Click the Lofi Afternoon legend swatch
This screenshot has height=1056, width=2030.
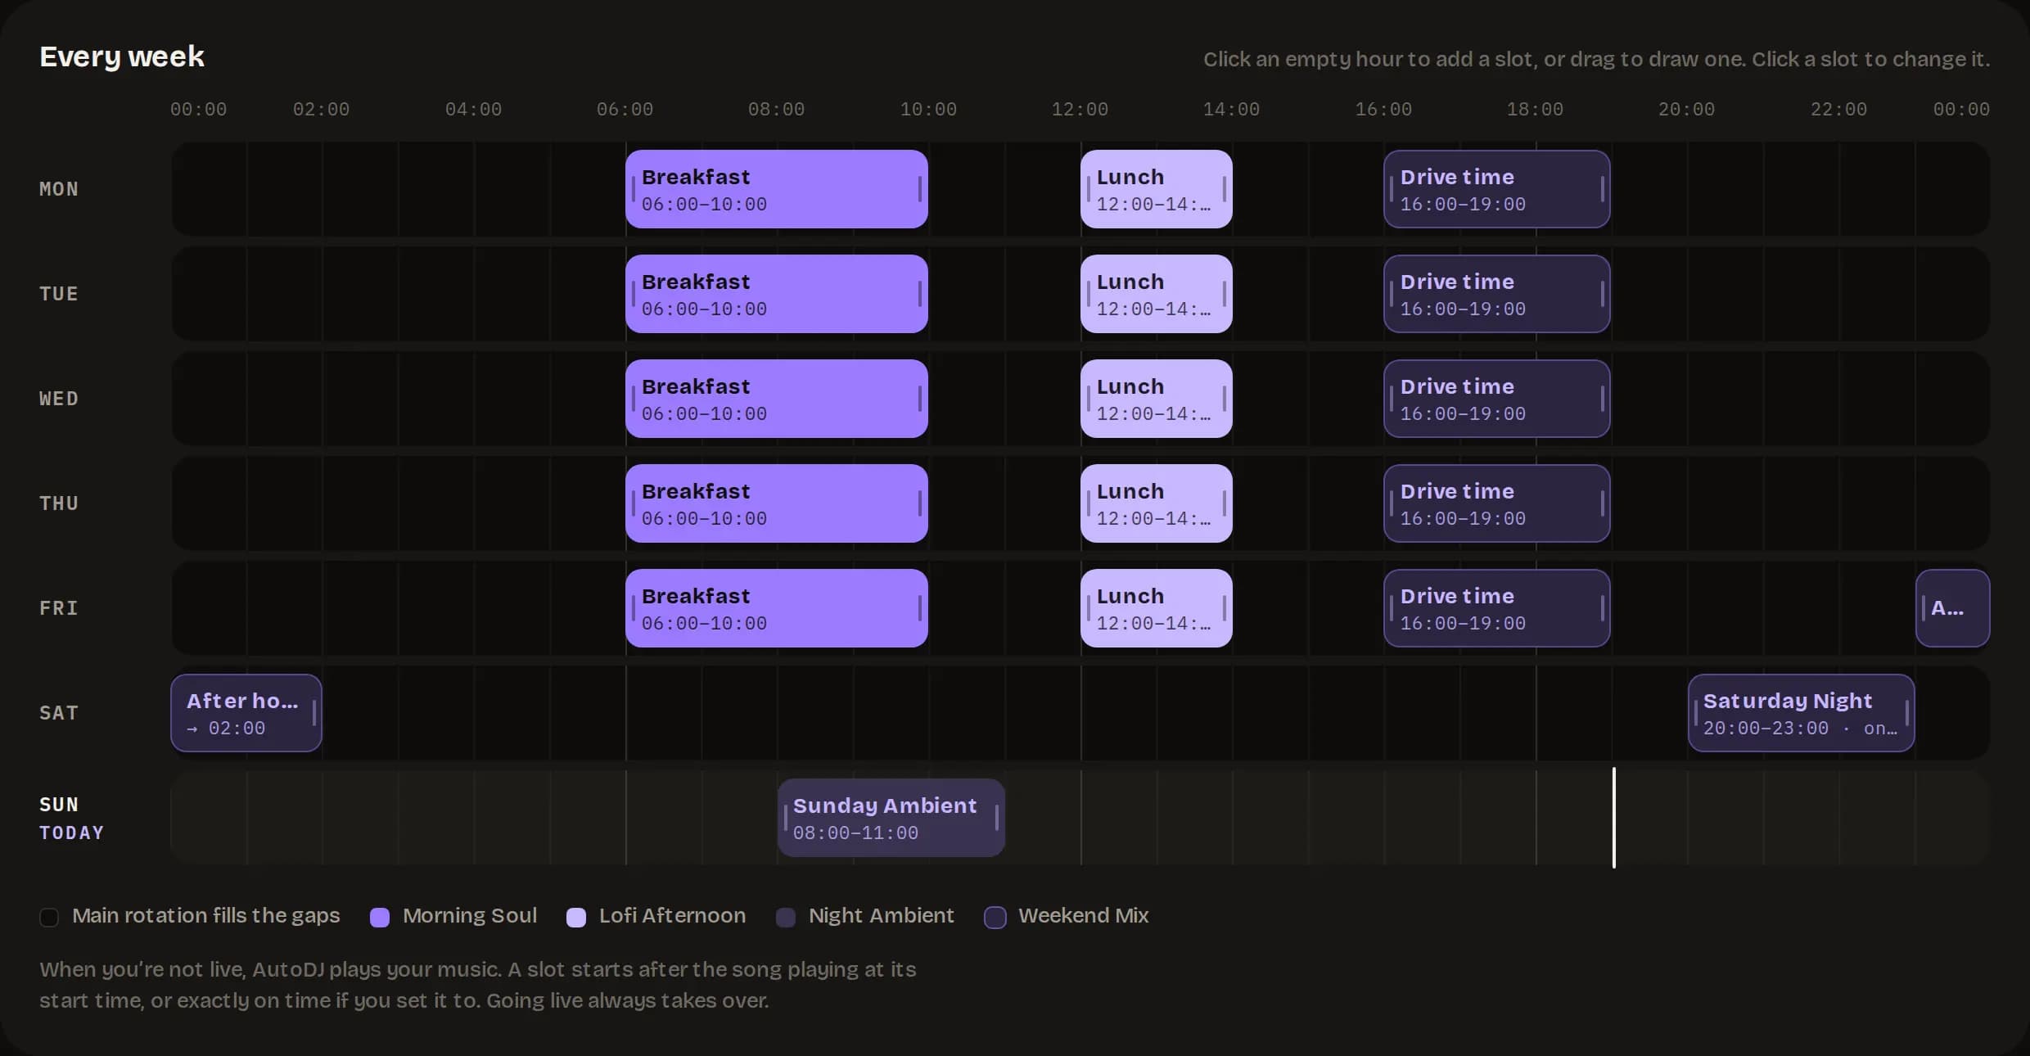[x=576, y=917]
